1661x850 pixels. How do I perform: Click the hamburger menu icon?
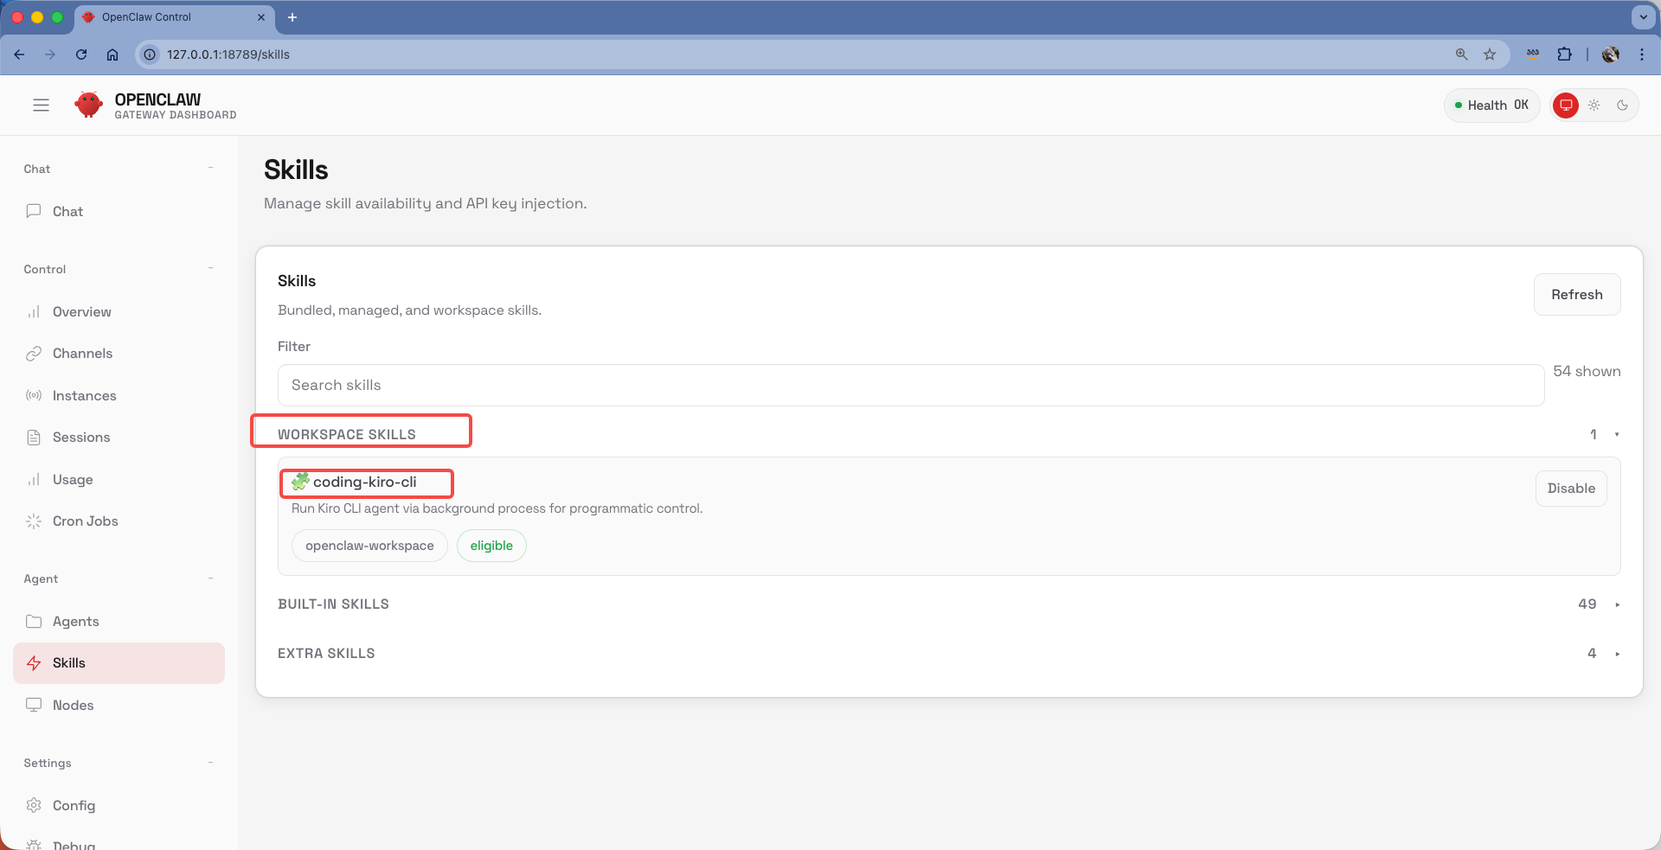[x=41, y=105]
